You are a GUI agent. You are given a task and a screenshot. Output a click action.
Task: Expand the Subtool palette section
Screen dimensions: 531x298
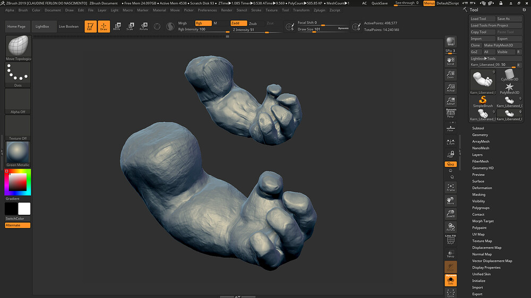(478, 128)
